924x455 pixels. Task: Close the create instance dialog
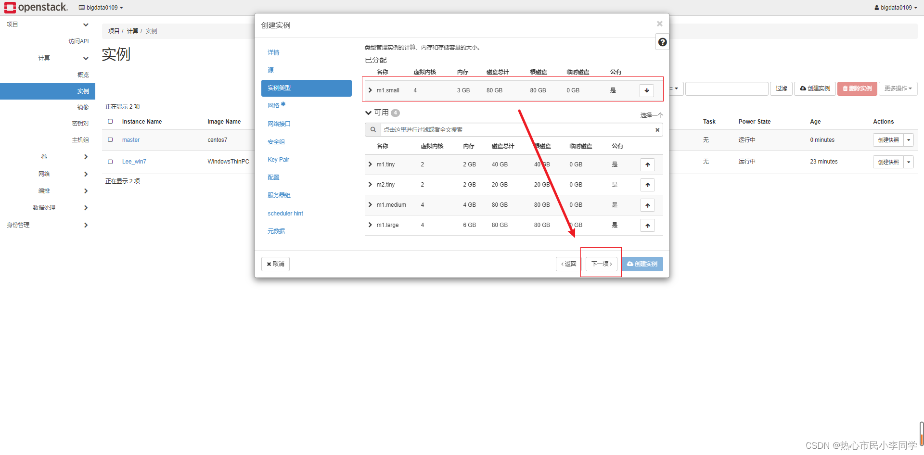click(660, 24)
